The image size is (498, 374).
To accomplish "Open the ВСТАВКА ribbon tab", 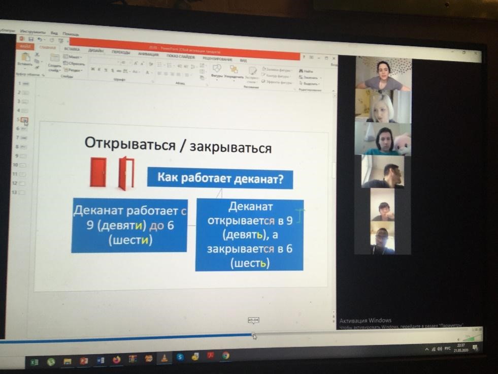I will click(72, 49).
